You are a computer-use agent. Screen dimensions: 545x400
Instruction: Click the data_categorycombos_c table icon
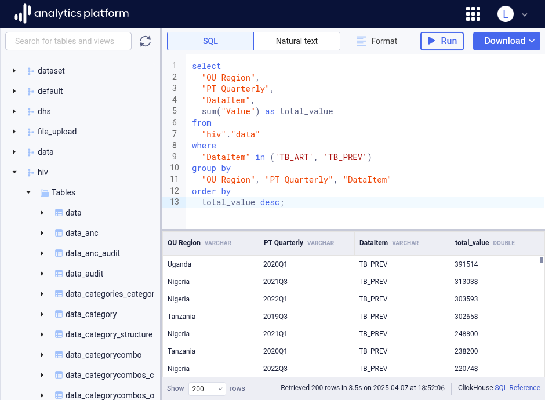pos(59,375)
